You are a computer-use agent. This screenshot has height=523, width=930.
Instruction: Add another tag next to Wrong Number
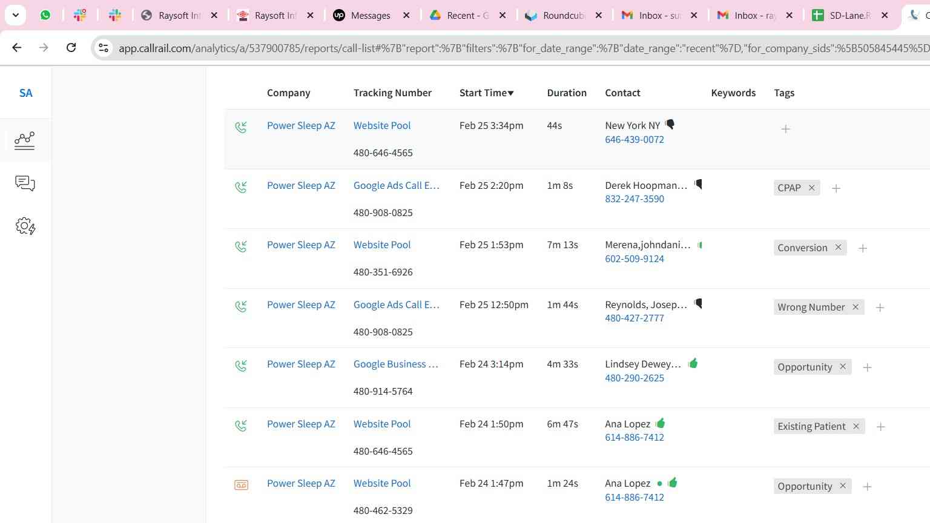click(x=880, y=308)
